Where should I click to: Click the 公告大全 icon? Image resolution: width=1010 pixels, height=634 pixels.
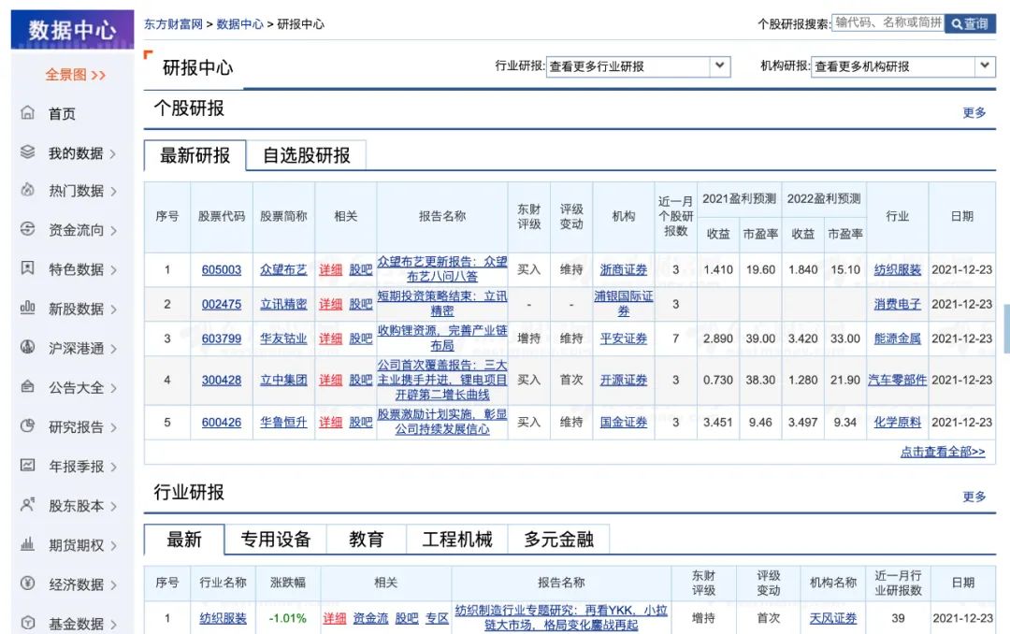(x=28, y=386)
